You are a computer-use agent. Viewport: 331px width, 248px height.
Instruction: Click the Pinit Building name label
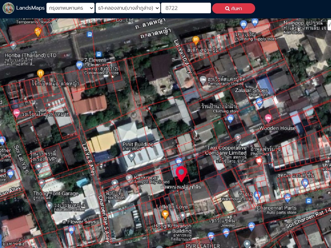(x=138, y=144)
